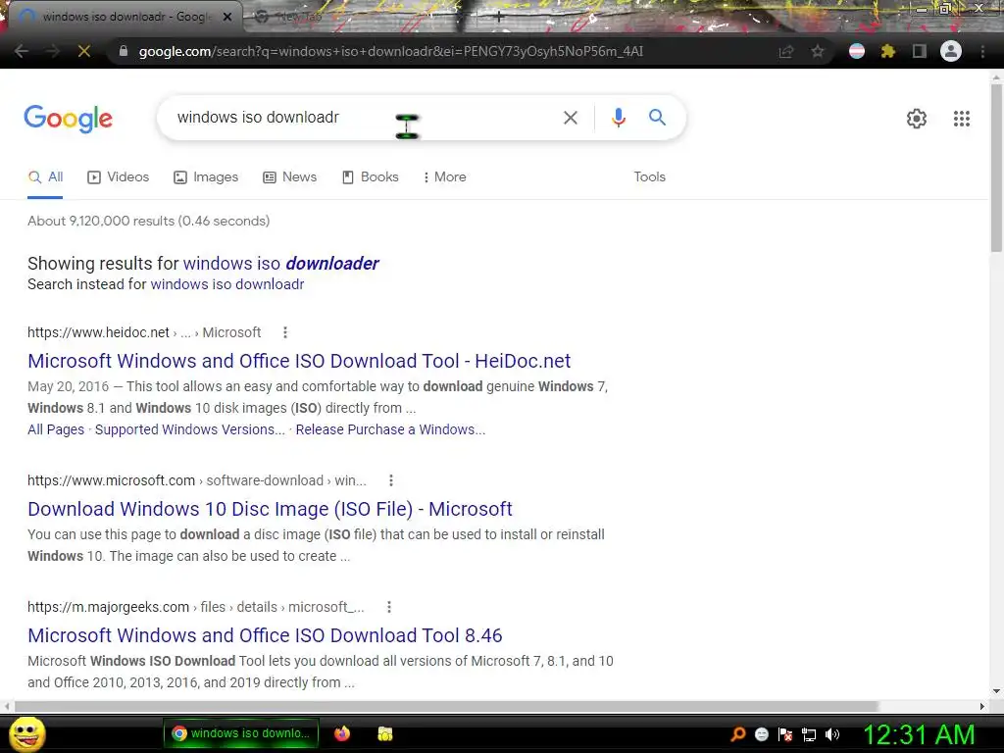Screen dimensions: 1004x753
Task: Switch to Videos results tab
Action: click(x=118, y=176)
